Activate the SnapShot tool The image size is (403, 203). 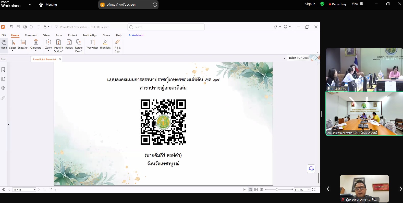[23, 44]
